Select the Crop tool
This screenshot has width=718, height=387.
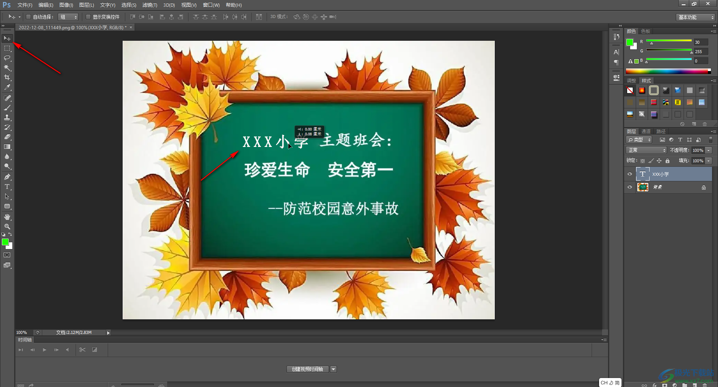pyautogui.click(x=7, y=77)
